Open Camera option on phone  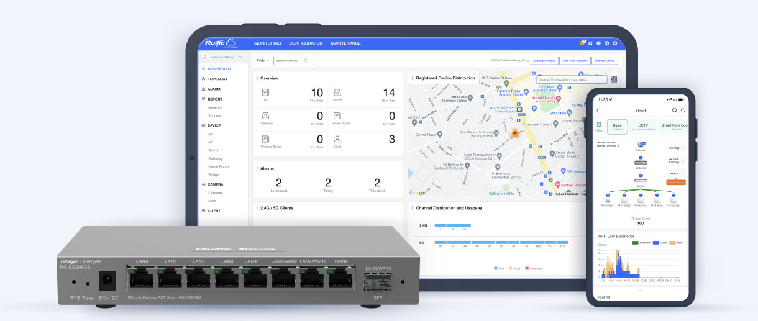pyautogui.click(x=675, y=174)
